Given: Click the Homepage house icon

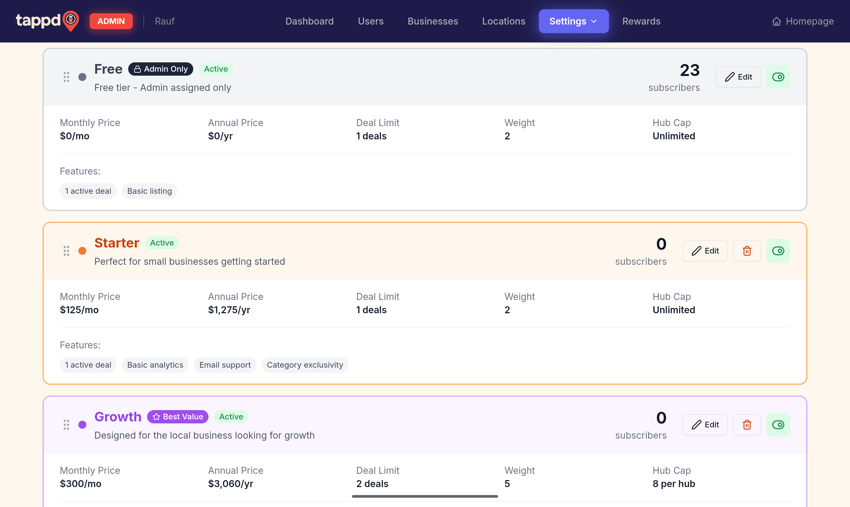Looking at the screenshot, I should click(777, 21).
